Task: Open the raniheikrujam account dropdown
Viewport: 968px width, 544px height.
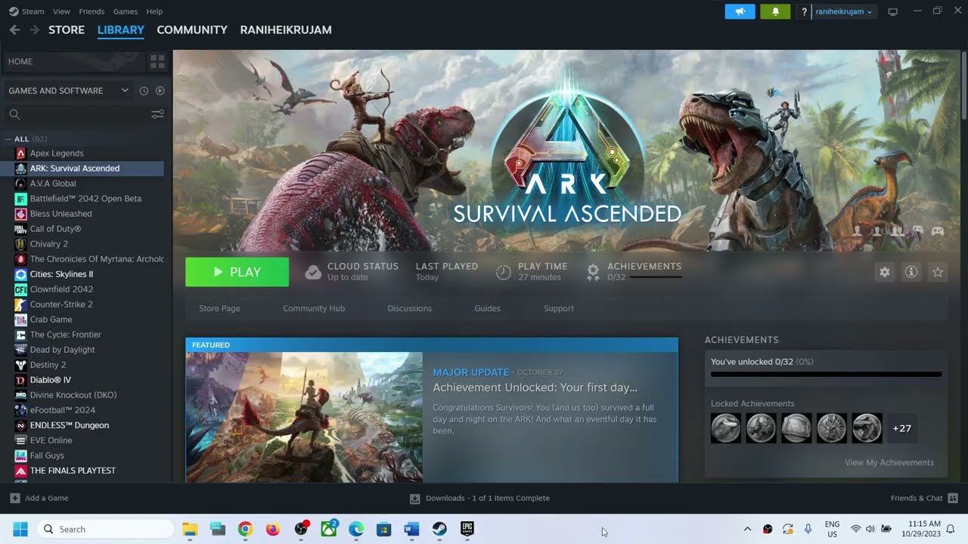Action: click(x=844, y=11)
